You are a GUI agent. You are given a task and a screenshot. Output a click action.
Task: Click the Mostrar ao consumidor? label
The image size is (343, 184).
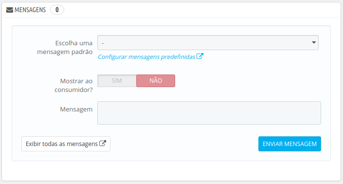(73, 85)
